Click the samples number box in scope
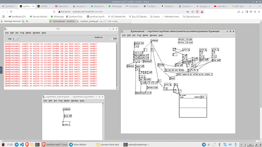This screenshot has width=262, height=147. click(x=204, y=97)
